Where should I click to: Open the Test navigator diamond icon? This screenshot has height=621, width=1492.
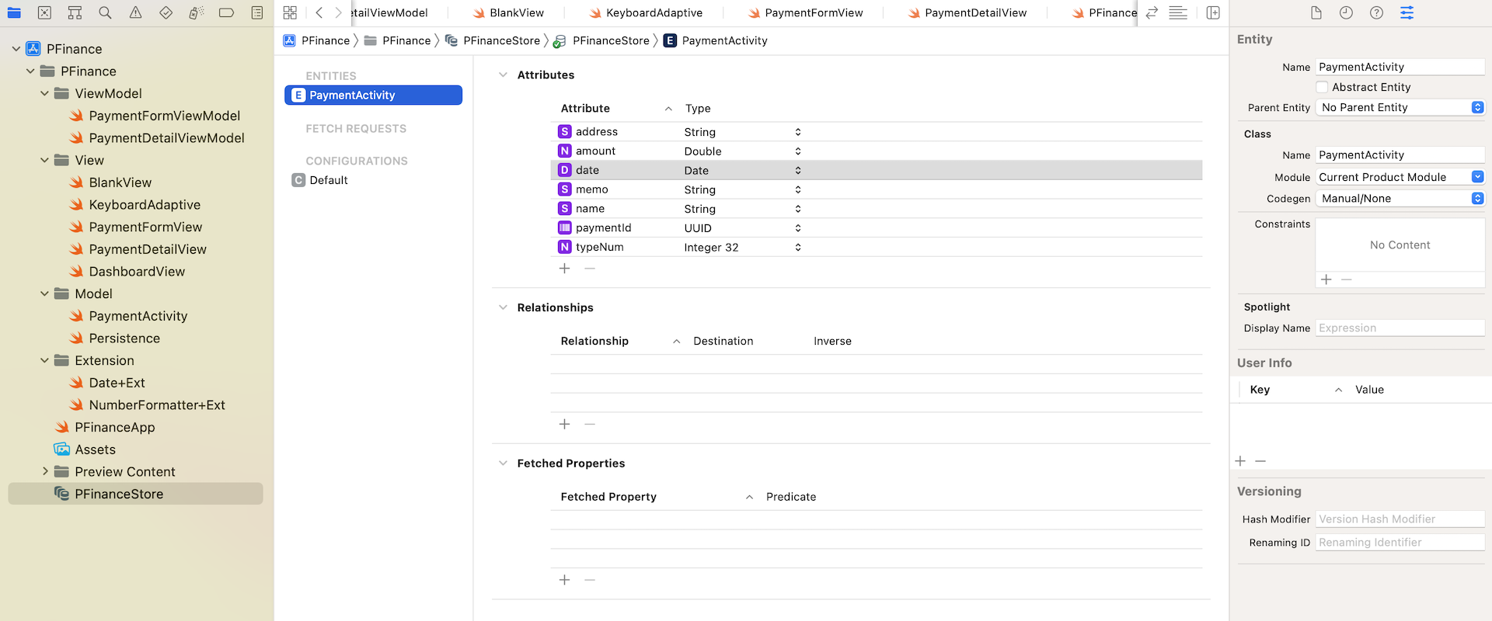tap(166, 12)
